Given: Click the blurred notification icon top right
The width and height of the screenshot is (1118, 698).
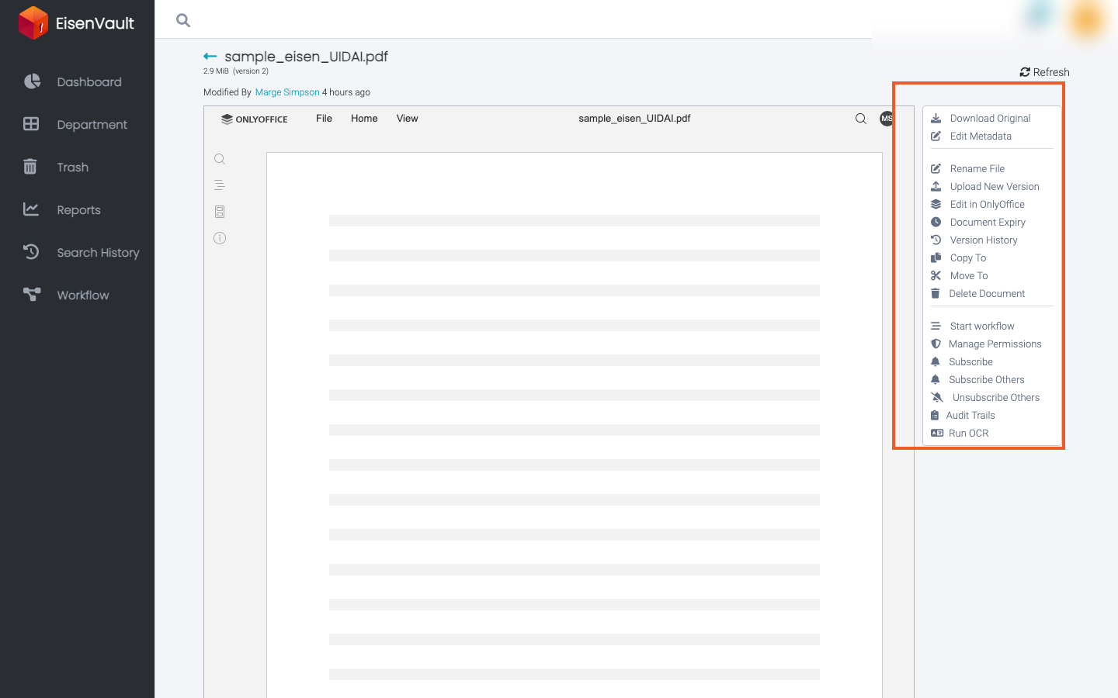Looking at the screenshot, I should (1039, 16).
